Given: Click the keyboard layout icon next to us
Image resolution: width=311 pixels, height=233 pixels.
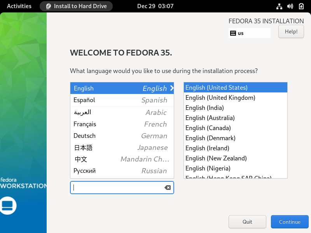Looking at the screenshot, I should (x=233, y=33).
